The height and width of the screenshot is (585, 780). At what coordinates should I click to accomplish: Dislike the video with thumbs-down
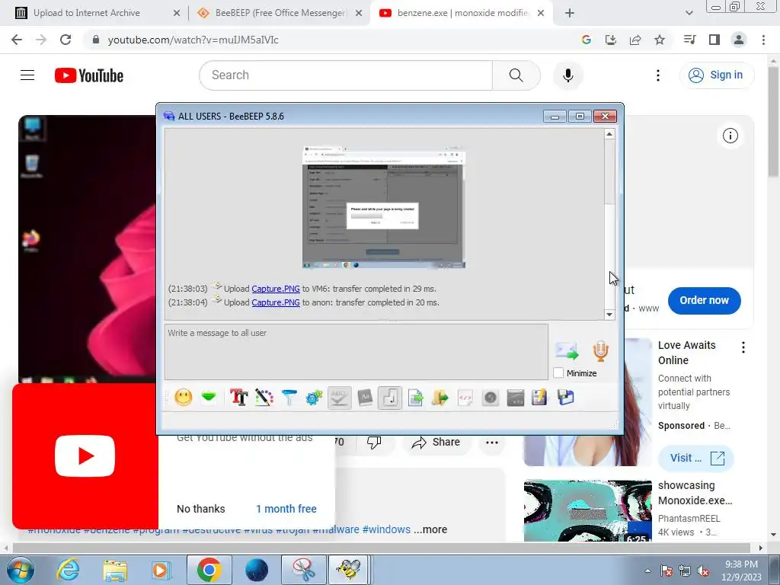(x=374, y=443)
